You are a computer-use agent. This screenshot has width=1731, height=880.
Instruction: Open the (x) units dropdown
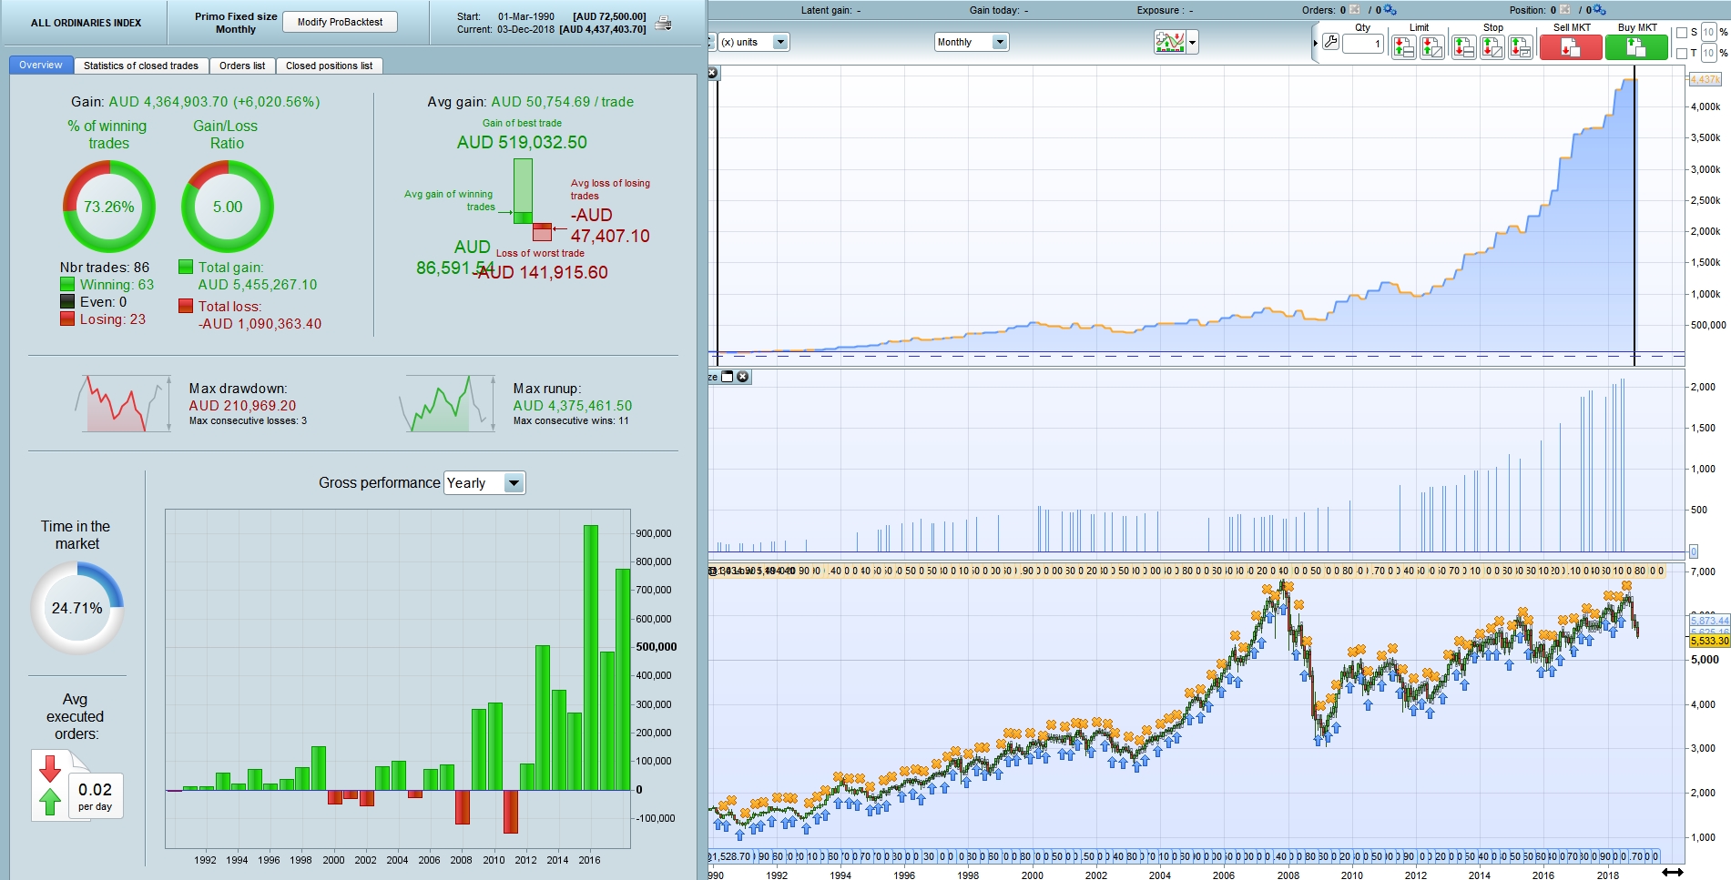pos(753,42)
